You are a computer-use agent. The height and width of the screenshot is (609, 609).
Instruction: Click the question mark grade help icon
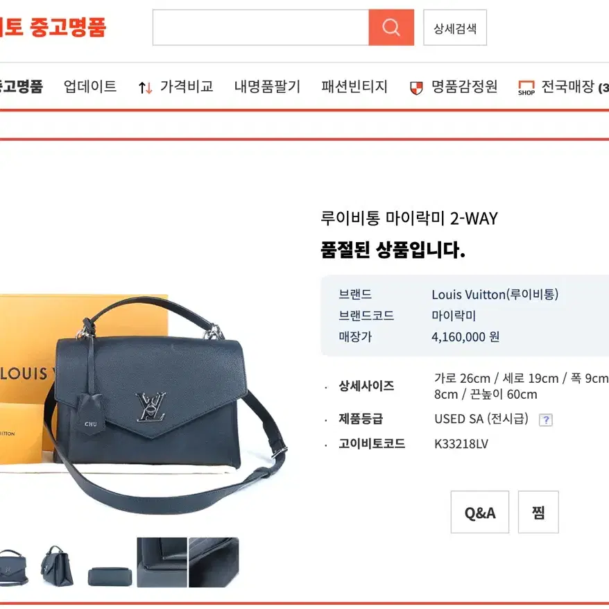click(546, 420)
